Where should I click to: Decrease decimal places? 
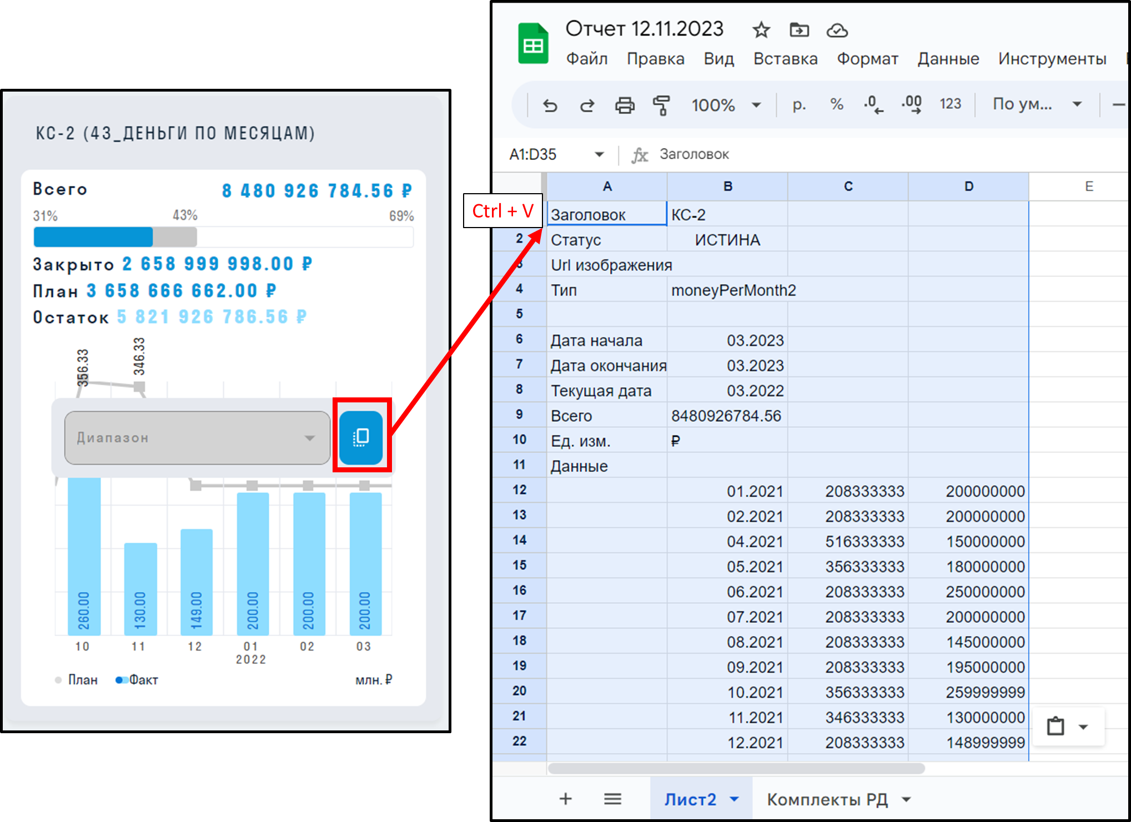(873, 104)
